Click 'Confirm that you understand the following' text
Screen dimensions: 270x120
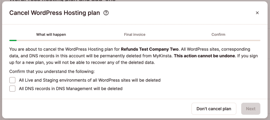(52, 71)
